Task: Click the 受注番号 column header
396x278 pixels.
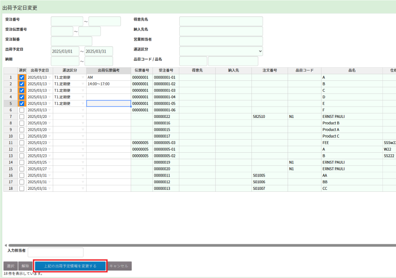Action: [166, 70]
